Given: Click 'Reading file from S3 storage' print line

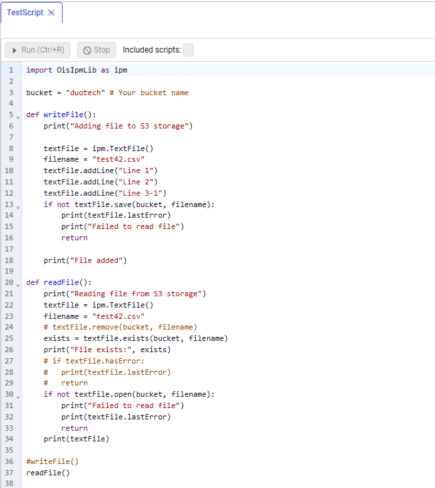Looking at the screenshot, I should (x=125, y=294).
